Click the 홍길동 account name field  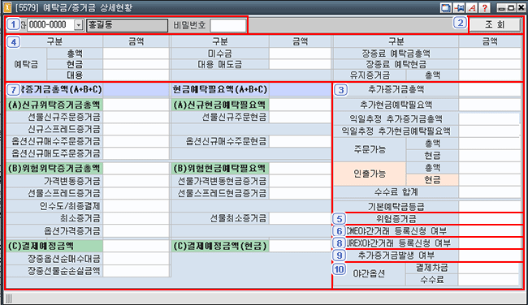click(x=127, y=25)
